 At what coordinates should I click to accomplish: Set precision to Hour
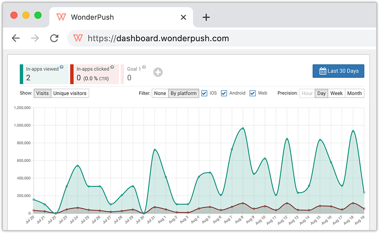[x=307, y=93]
